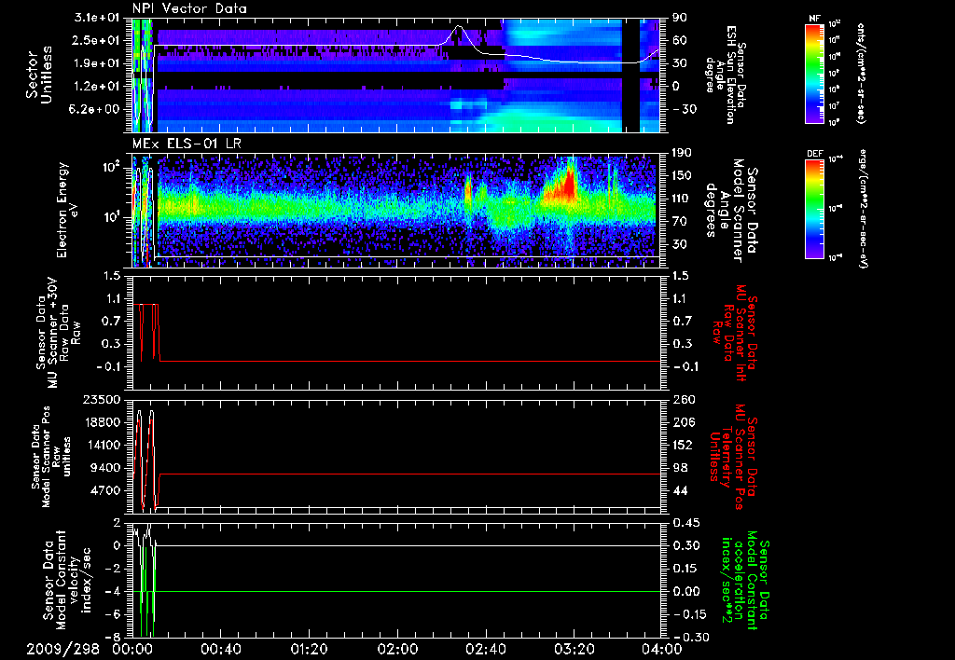Click the 'ESH Sun Elevation Angle' axis title

click(724, 75)
